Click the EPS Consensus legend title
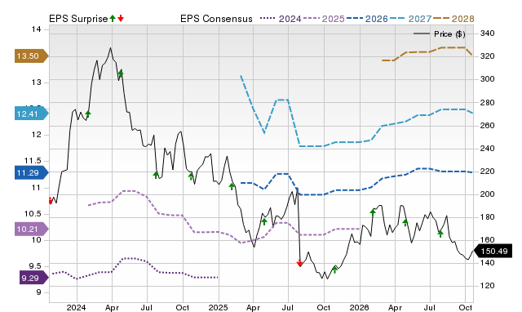 (x=216, y=19)
